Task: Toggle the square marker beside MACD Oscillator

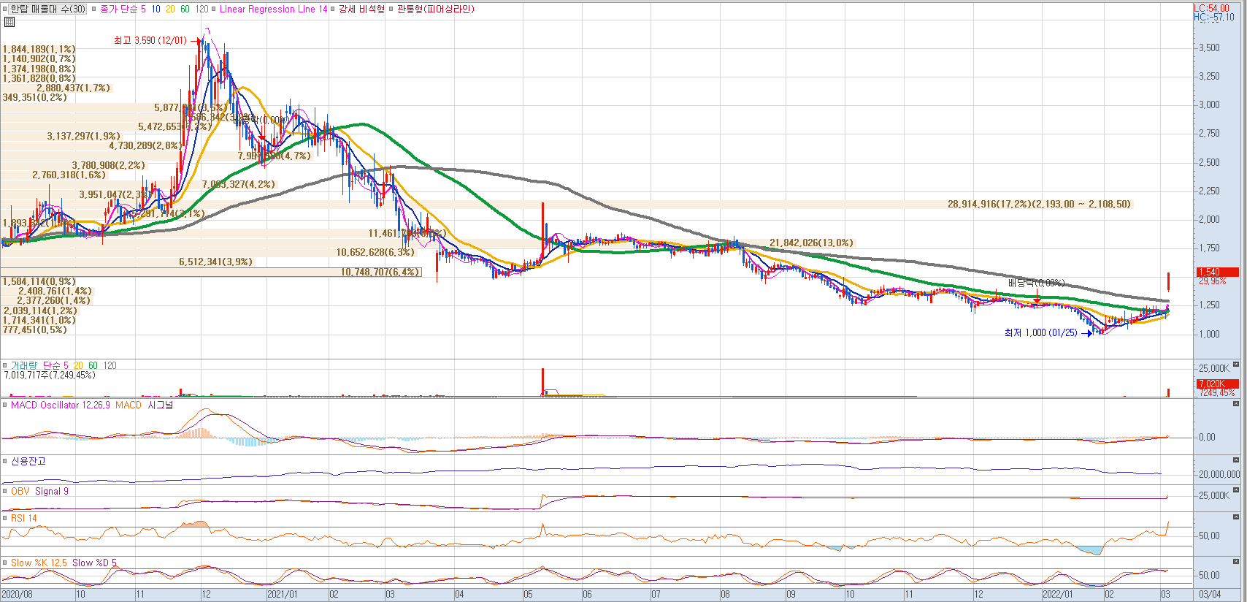Action: tap(5, 405)
